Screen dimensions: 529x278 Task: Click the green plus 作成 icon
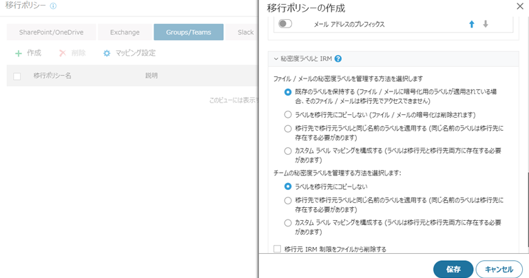click(19, 53)
